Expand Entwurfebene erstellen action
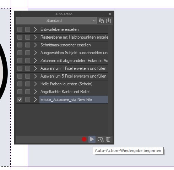 pyautogui.click(x=35, y=29)
